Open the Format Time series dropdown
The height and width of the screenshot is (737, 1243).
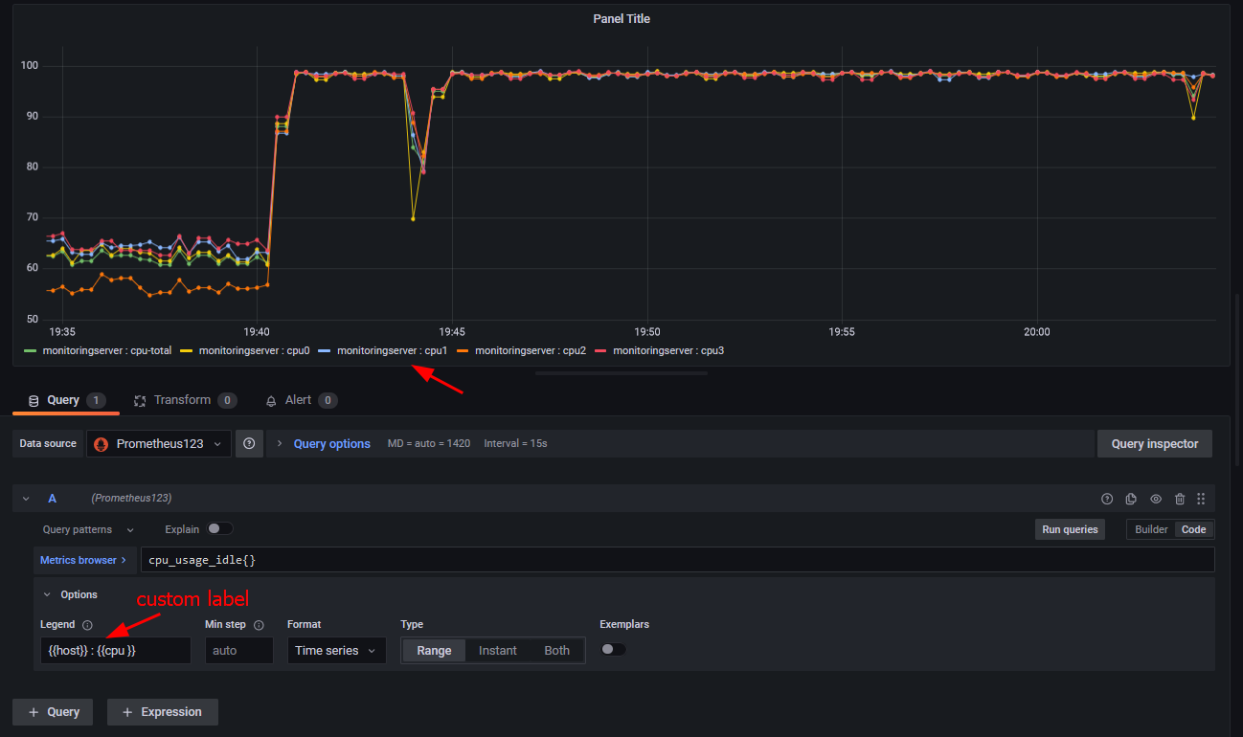click(x=336, y=651)
